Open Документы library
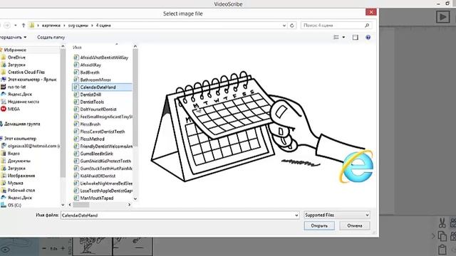 (19, 161)
